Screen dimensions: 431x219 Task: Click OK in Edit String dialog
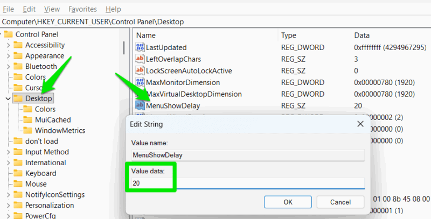point(288,202)
